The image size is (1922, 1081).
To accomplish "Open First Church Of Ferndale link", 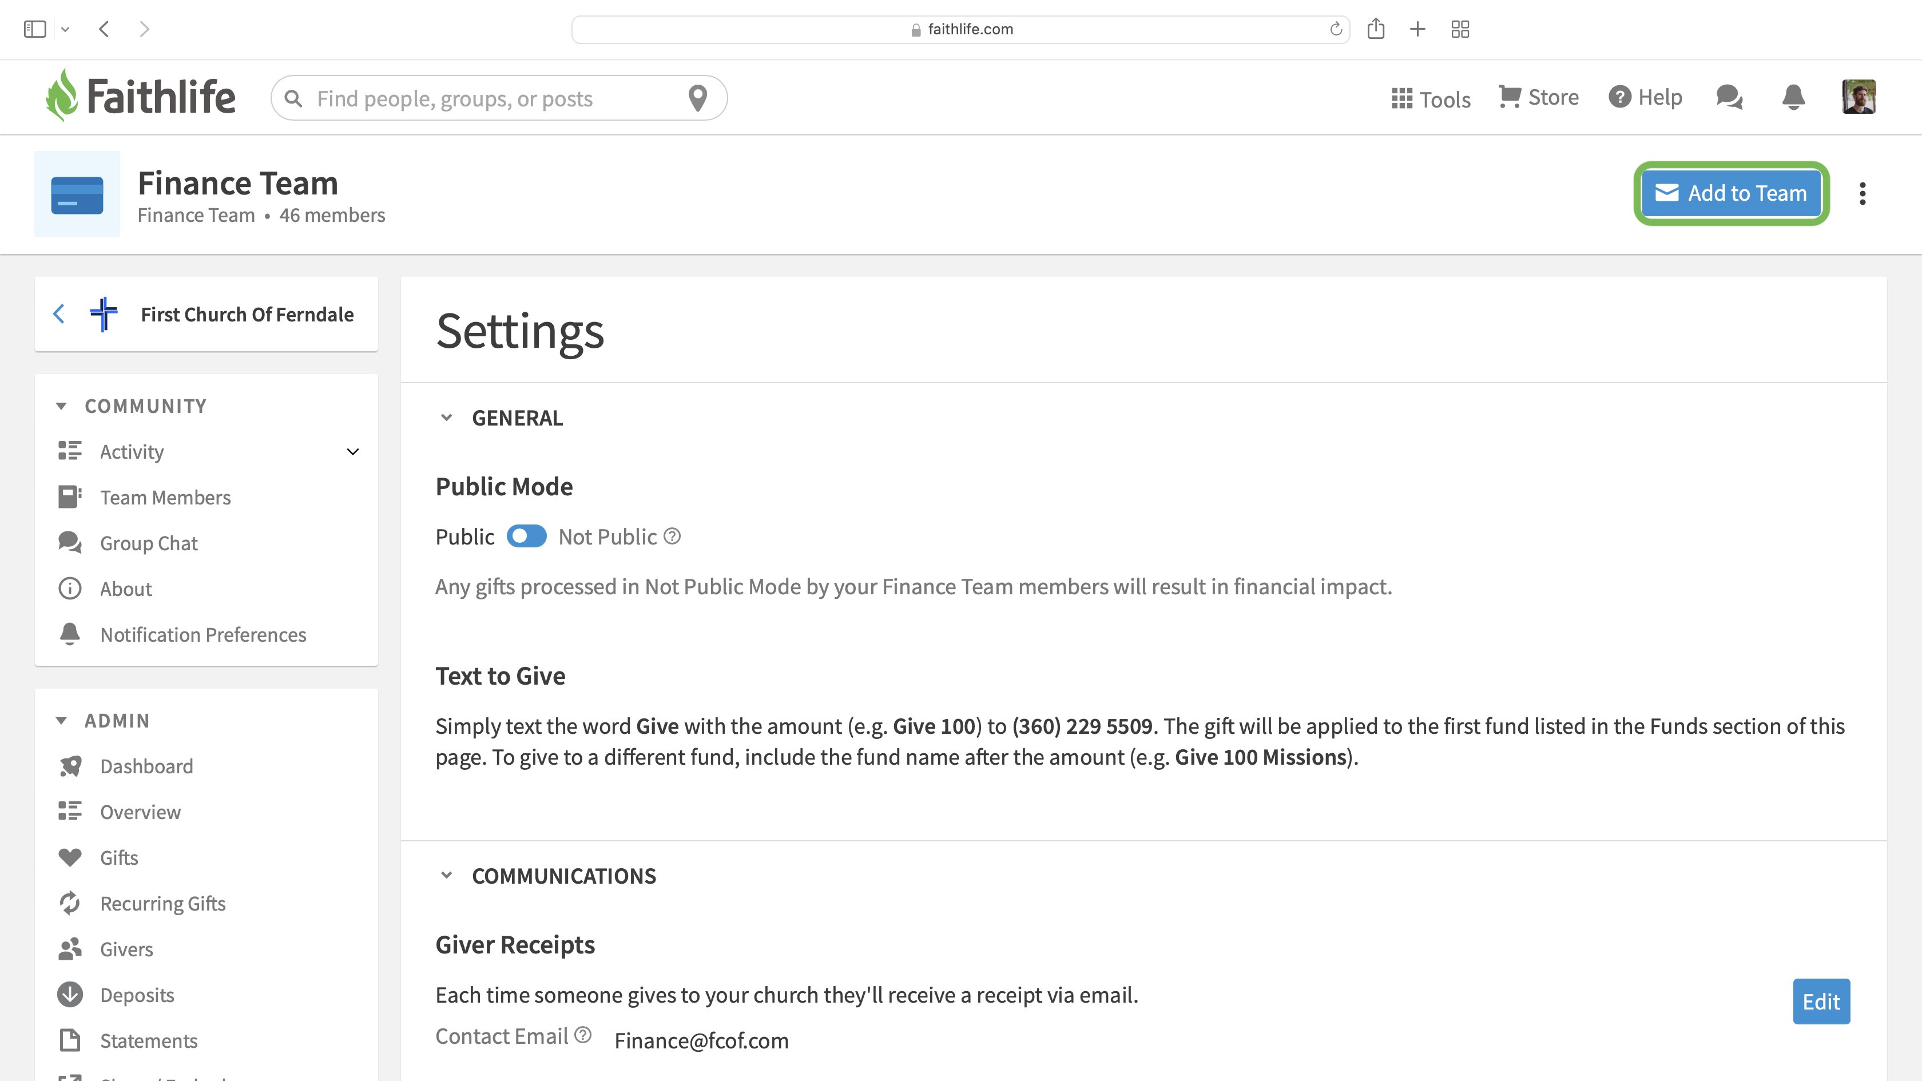I will (247, 314).
